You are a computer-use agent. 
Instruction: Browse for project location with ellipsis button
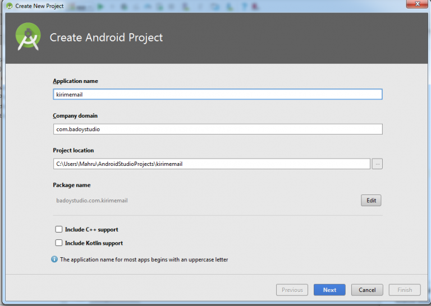pos(377,164)
